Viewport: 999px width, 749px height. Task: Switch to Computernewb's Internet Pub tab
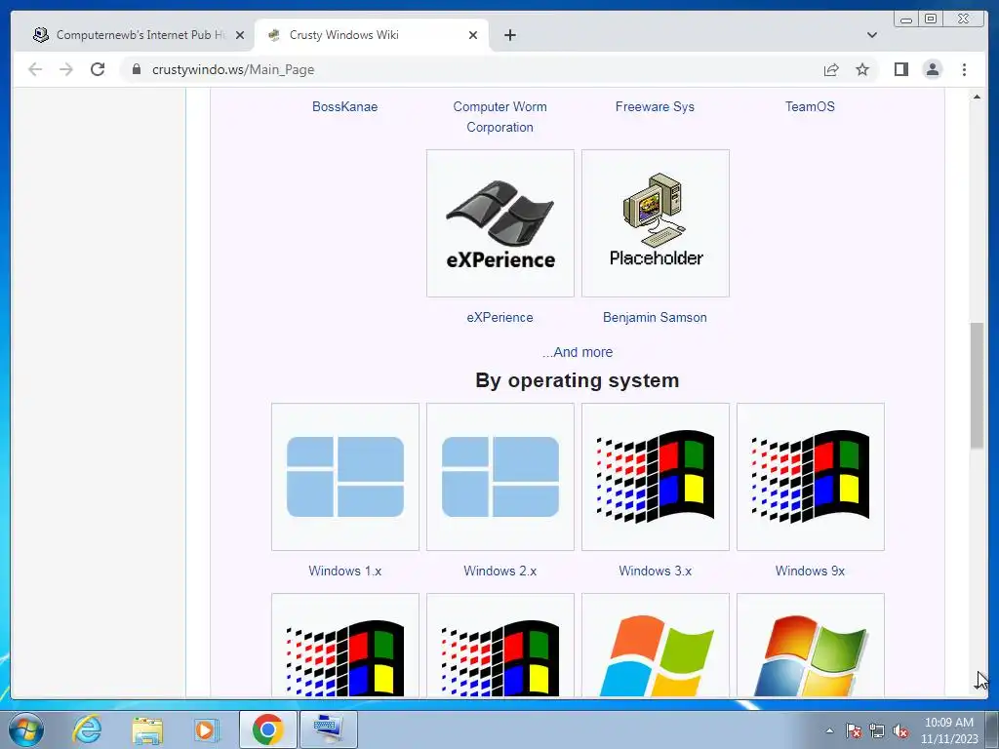pyautogui.click(x=133, y=35)
